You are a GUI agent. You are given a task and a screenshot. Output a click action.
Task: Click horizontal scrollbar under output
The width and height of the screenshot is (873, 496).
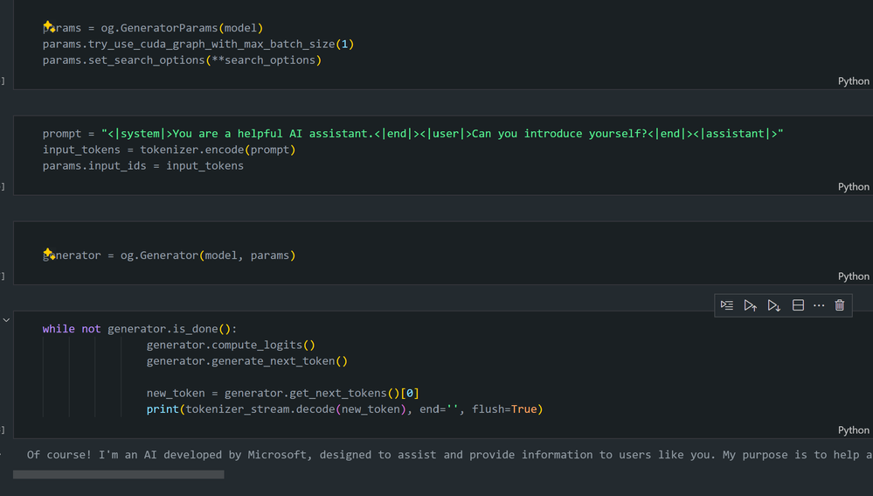pyautogui.click(x=119, y=475)
